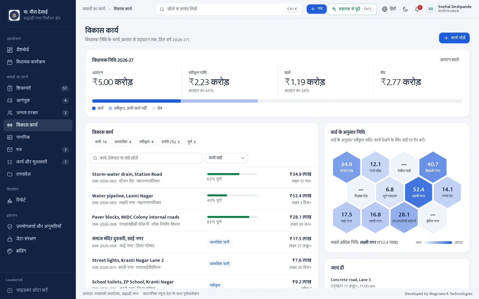Click the आवंटन बदलें link
Viewport: 479px width, 299px height.
pyautogui.click(x=449, y=60)
